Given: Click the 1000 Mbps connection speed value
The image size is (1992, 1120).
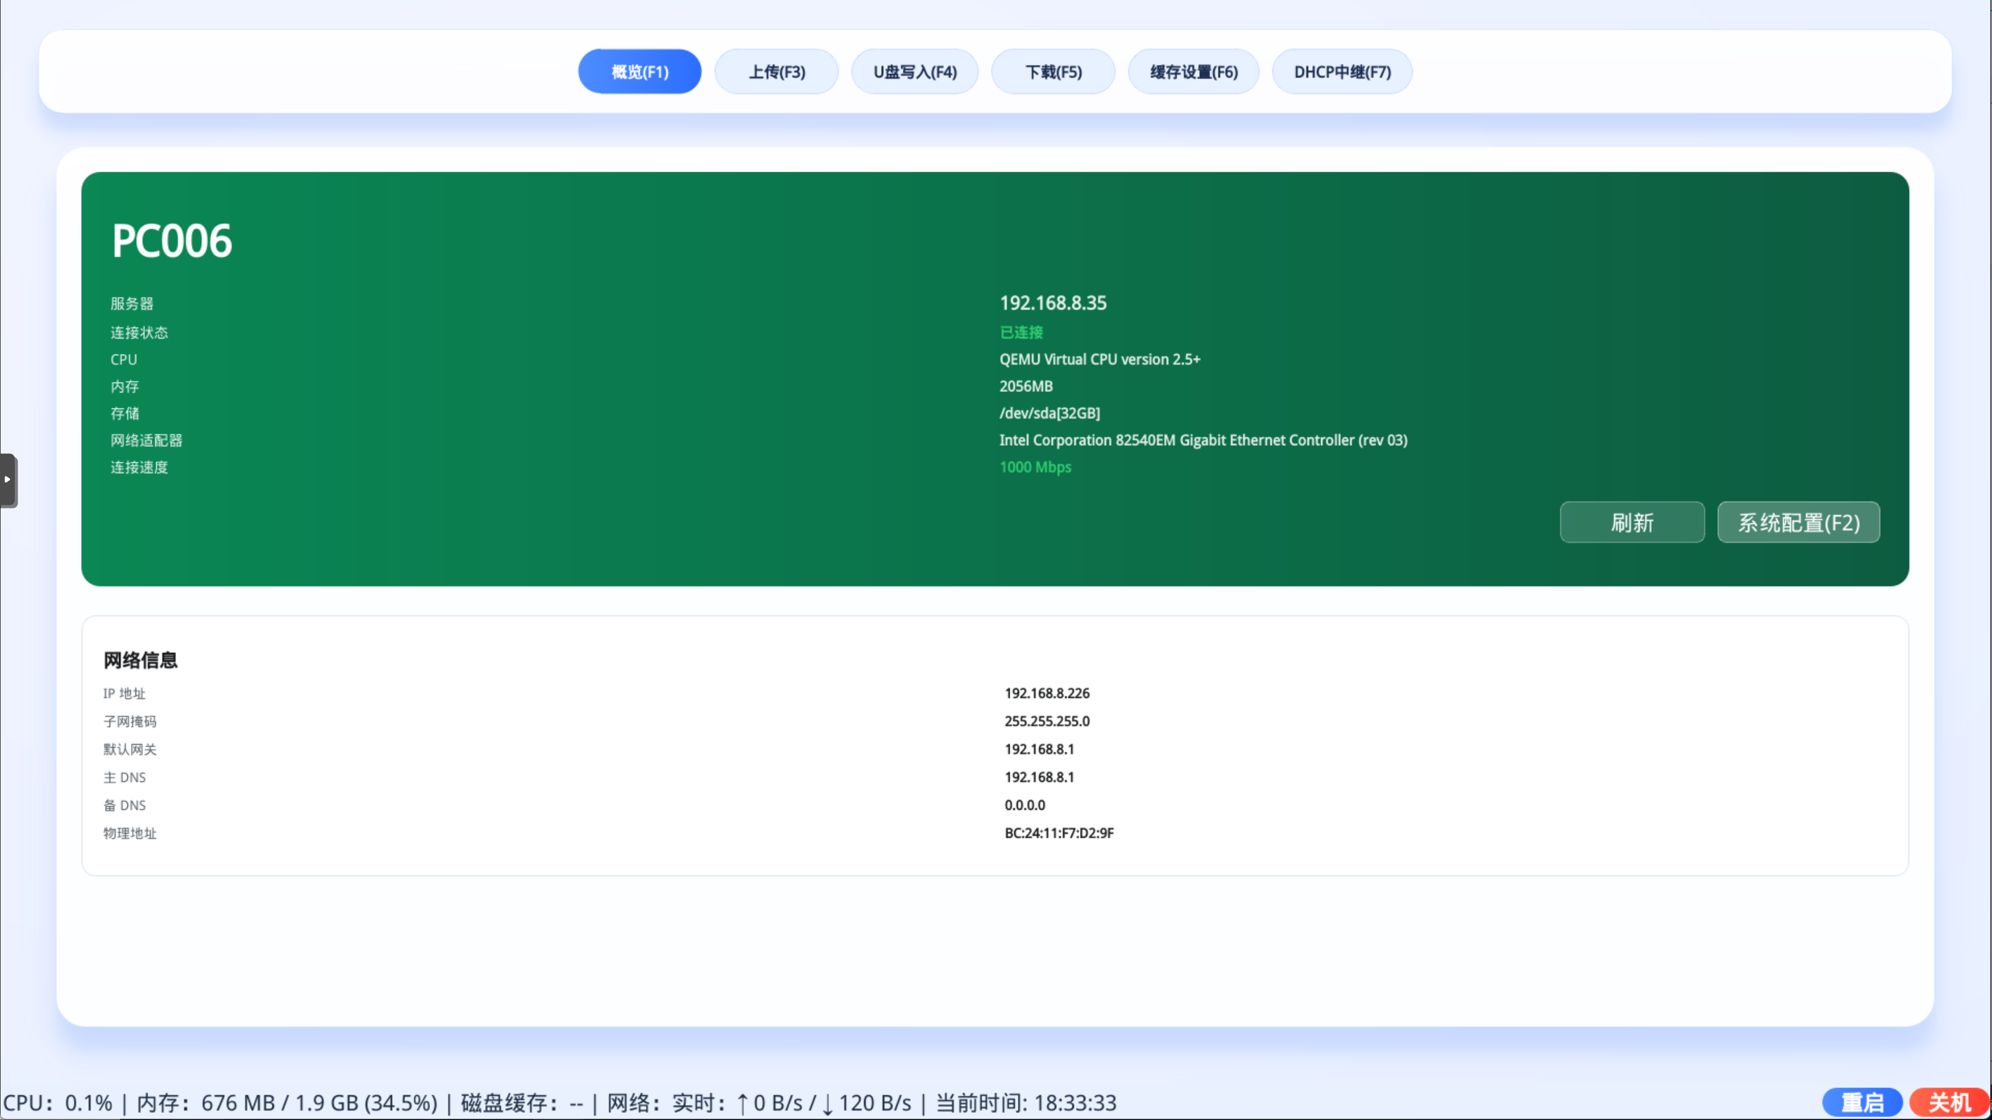Looking at the screenshot, I should point(1034,467).
